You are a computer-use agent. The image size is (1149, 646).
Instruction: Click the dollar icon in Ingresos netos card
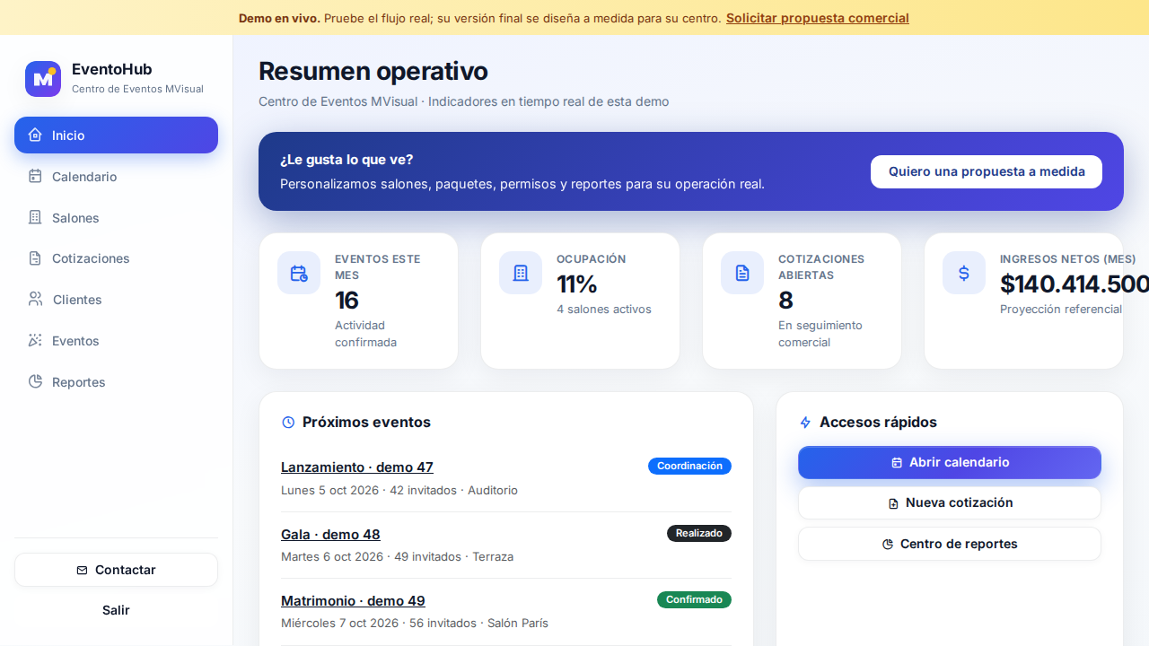pyautogui.click(x=964, y=273)
